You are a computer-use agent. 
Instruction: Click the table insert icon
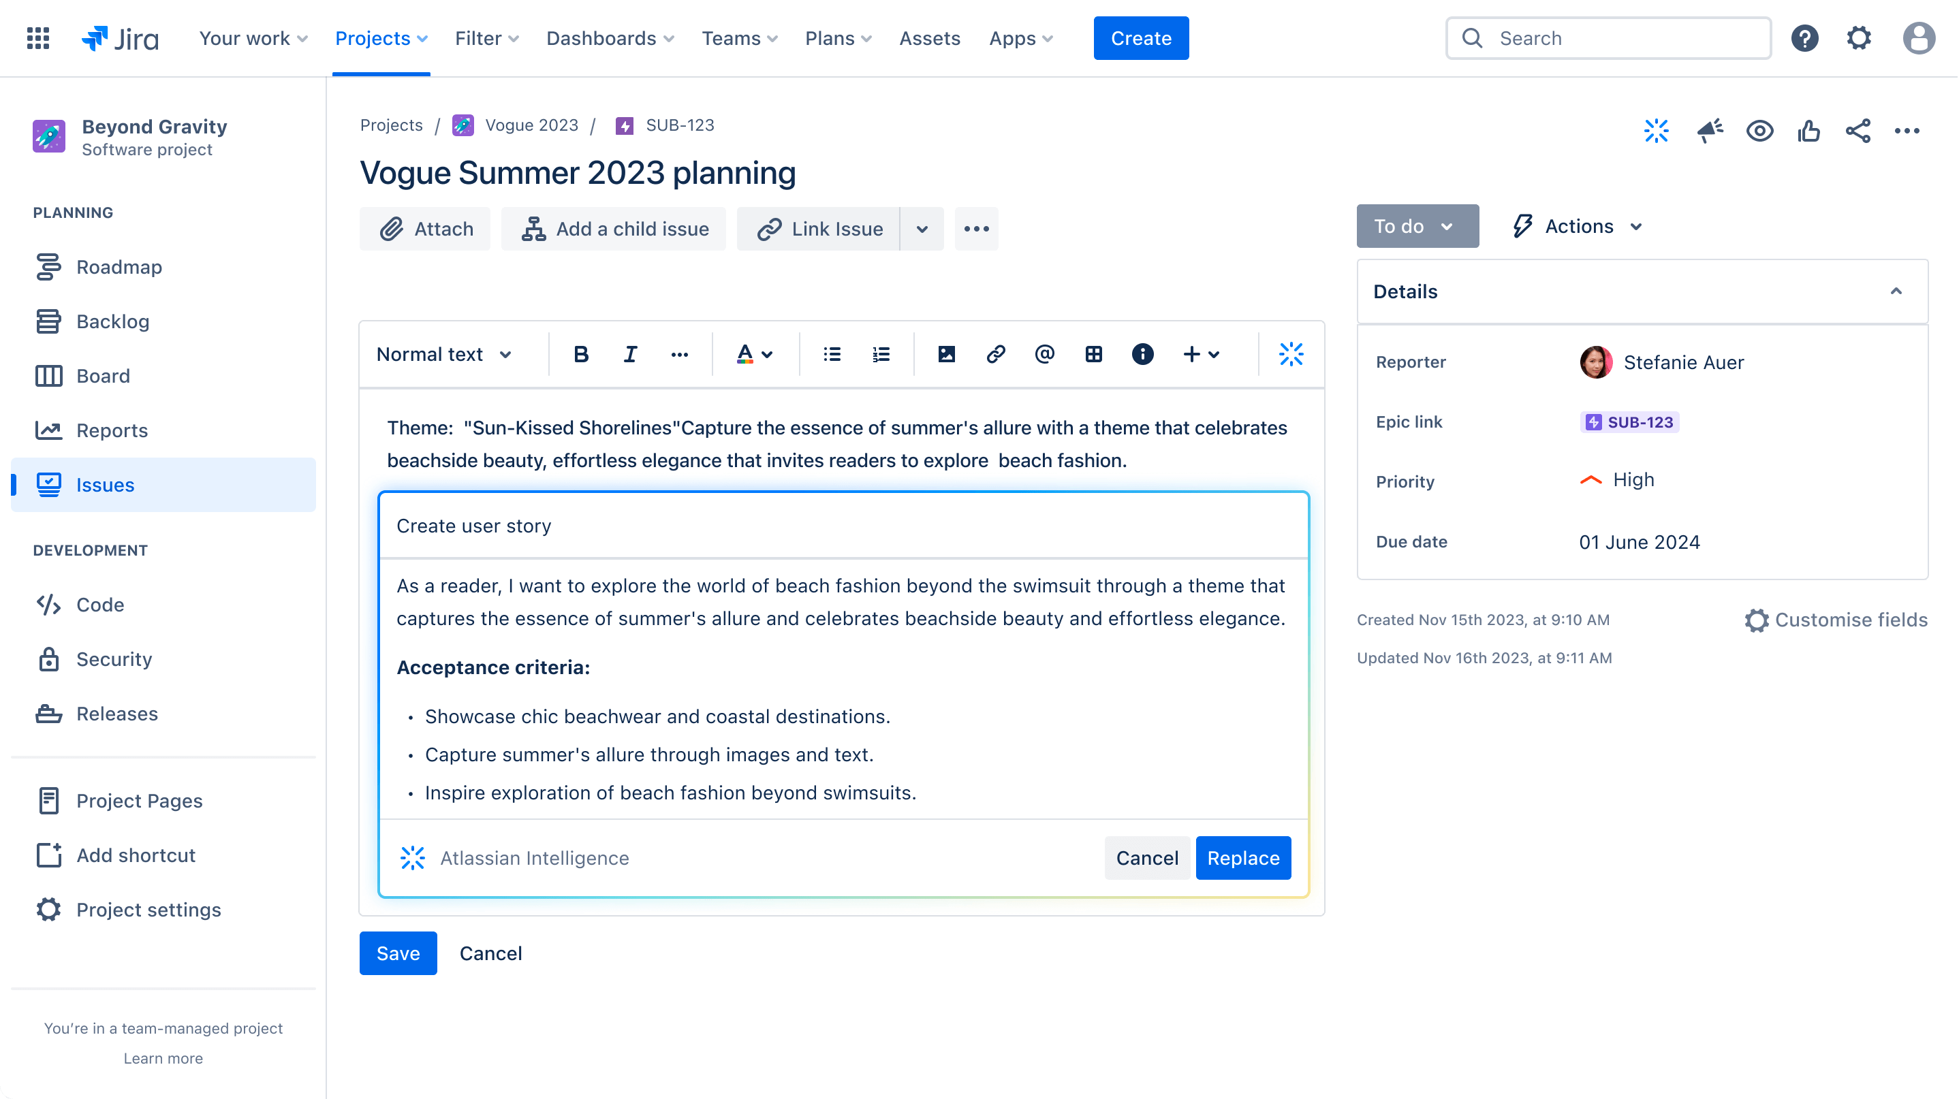click(1093, 354)
